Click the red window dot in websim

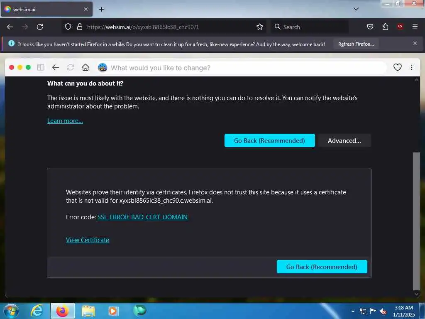12,67
